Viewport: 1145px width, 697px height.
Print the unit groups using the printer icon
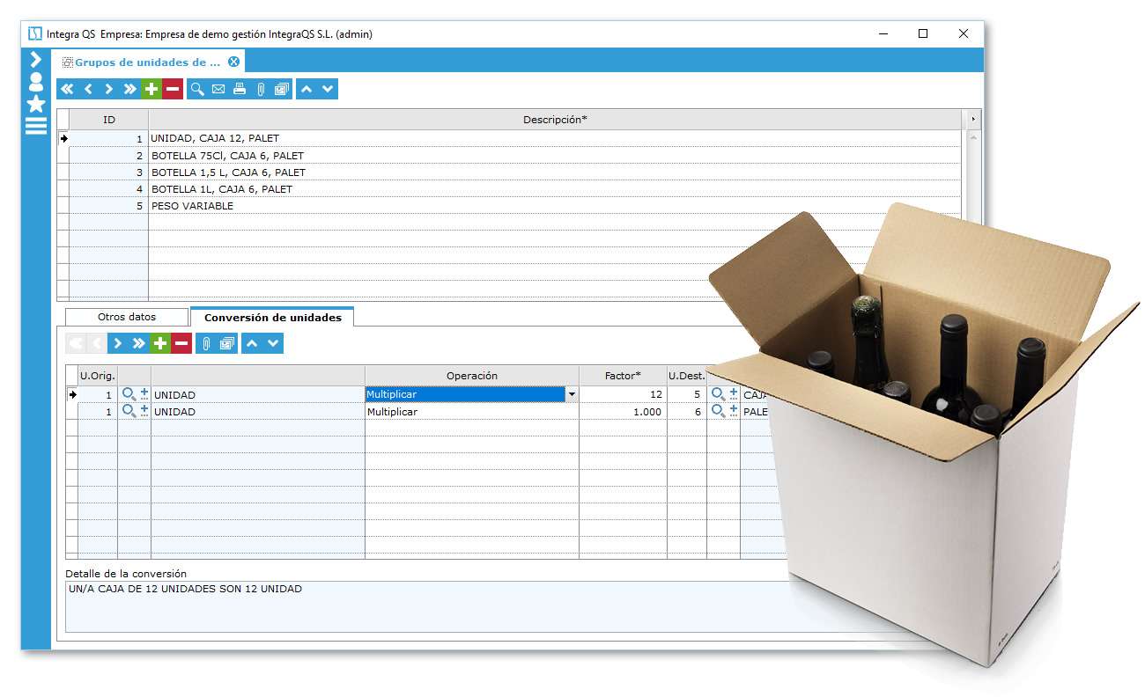pyautogui.click(x=239, y=88)
